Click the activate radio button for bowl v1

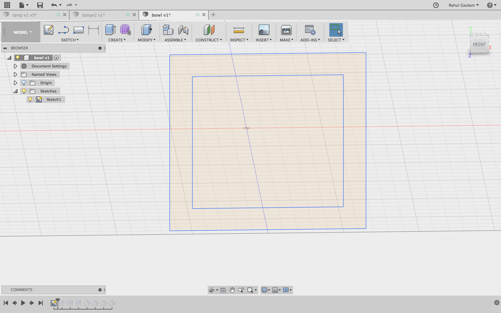56,58
